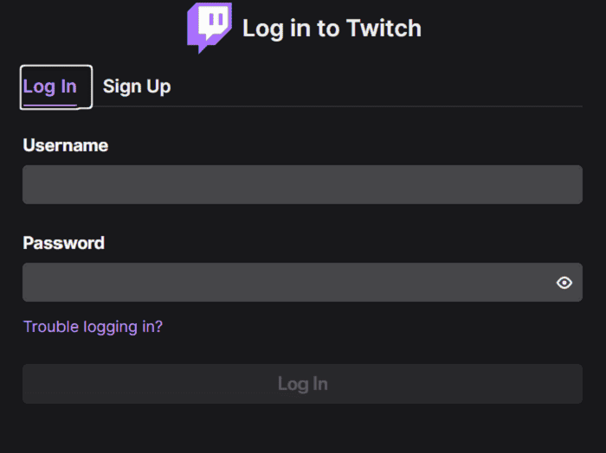The height and width of the screenshot is (453, 606).
Task: Open account creation via Sign Up
Action: tap(137, 86)
